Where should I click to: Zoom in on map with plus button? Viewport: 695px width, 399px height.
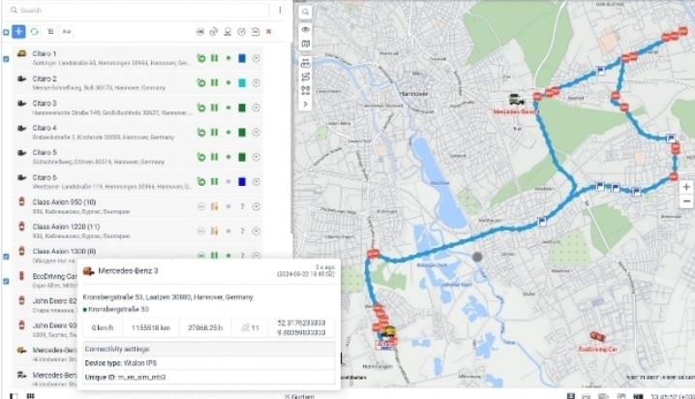[x=686, y=186]
